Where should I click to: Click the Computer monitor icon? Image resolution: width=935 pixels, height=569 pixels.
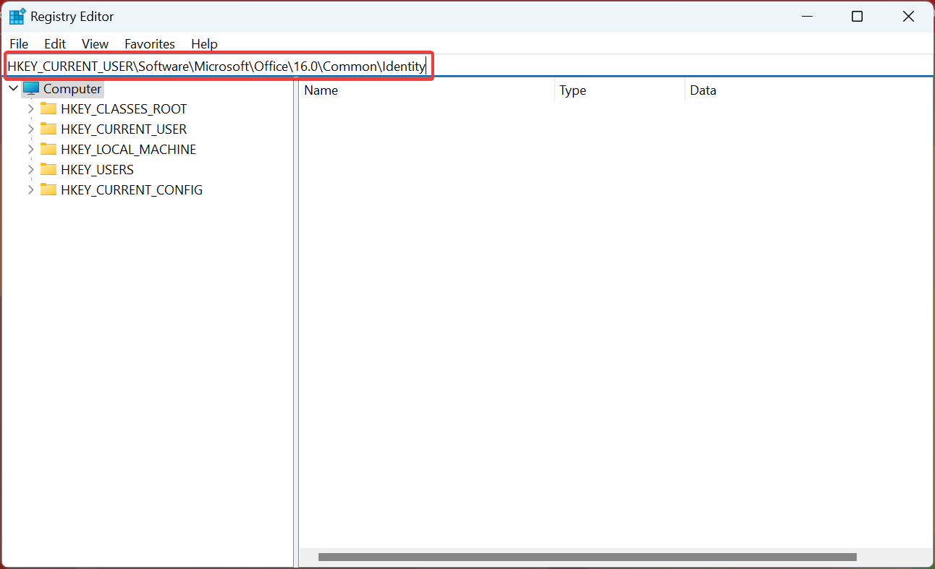pyautogui.click(x=30, y=89)
